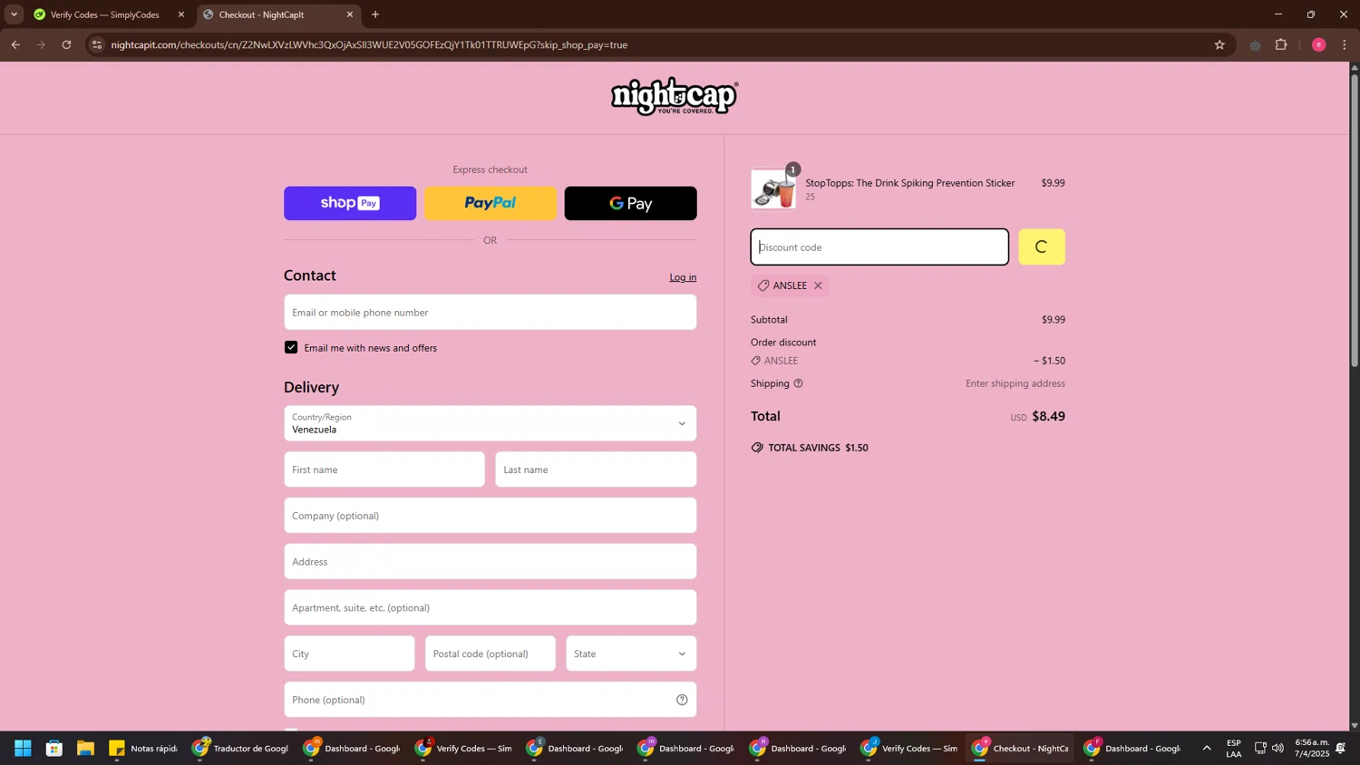Viewport: 1360px width, 765px height.
Task: Expand the State dropdown
Action: click(631, 654)
